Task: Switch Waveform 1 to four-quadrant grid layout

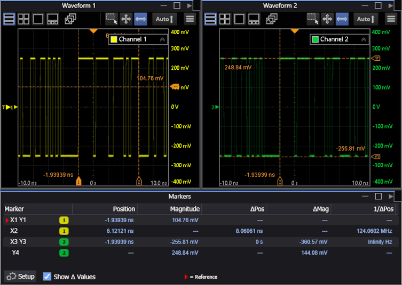Action: 23,19
